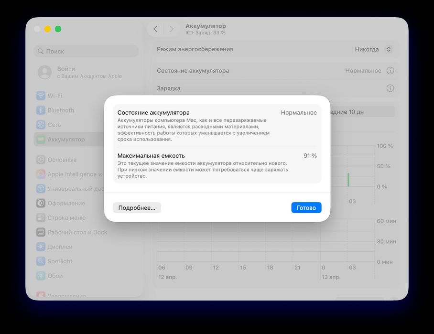The image size is (434, 334).
Task: Click the green bar in battery chart
Action: coord(348,180)
